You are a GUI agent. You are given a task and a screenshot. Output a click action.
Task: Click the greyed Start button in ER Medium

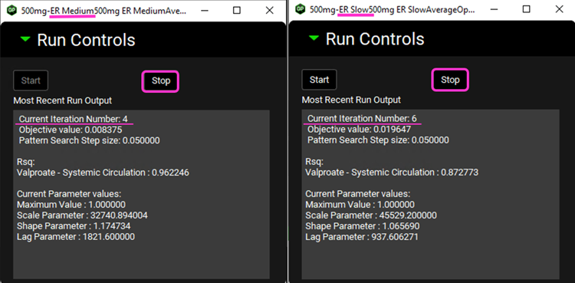[31, 81]
